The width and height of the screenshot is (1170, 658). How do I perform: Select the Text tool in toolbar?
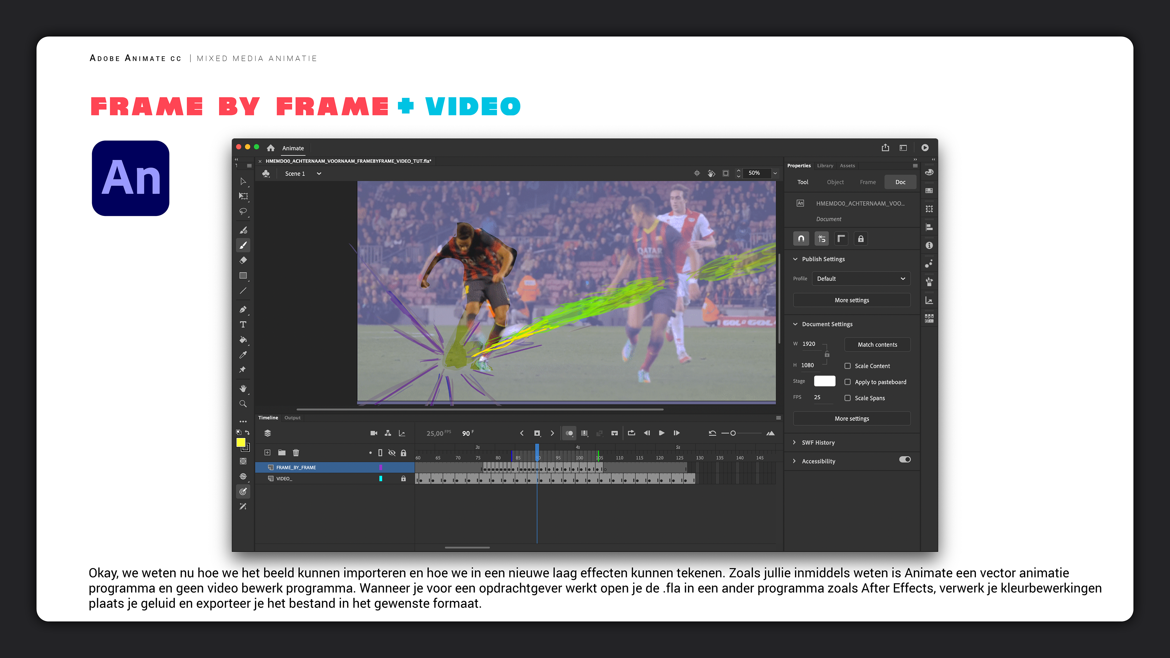(x=243, y=325)
